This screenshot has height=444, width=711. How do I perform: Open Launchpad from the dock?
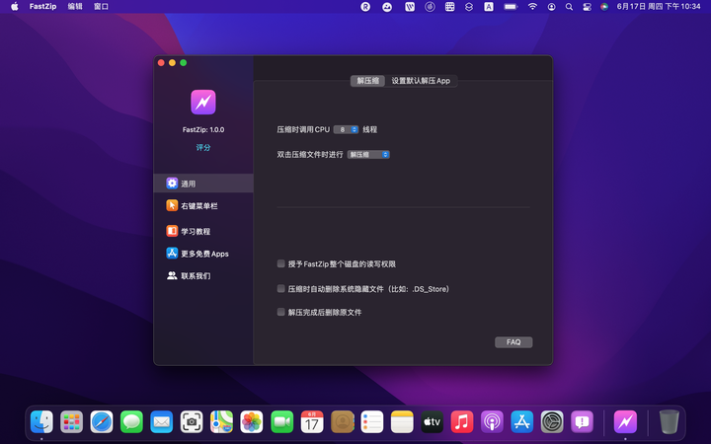click(72, 422)
